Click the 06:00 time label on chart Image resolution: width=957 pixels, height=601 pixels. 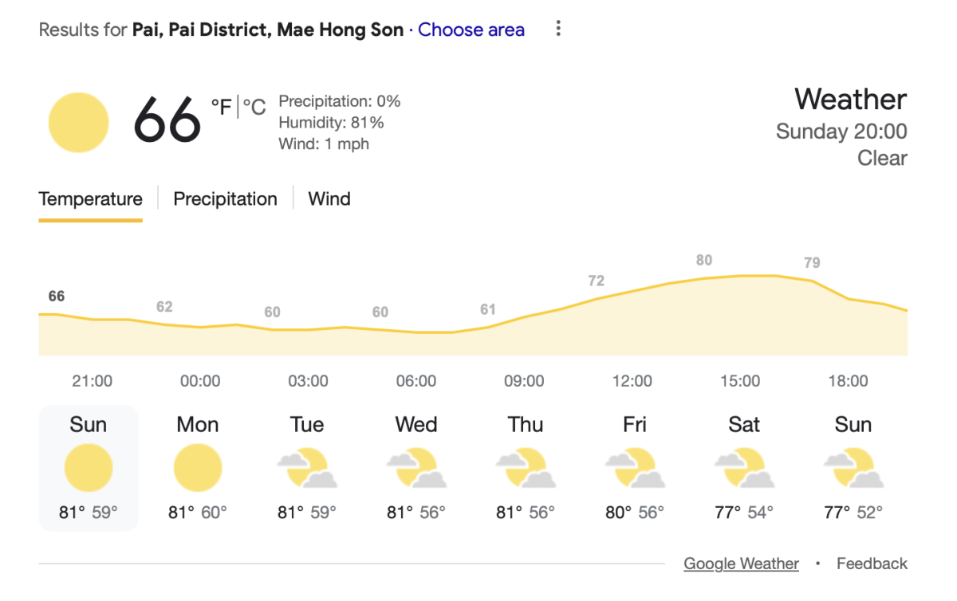tap(416, 381)
